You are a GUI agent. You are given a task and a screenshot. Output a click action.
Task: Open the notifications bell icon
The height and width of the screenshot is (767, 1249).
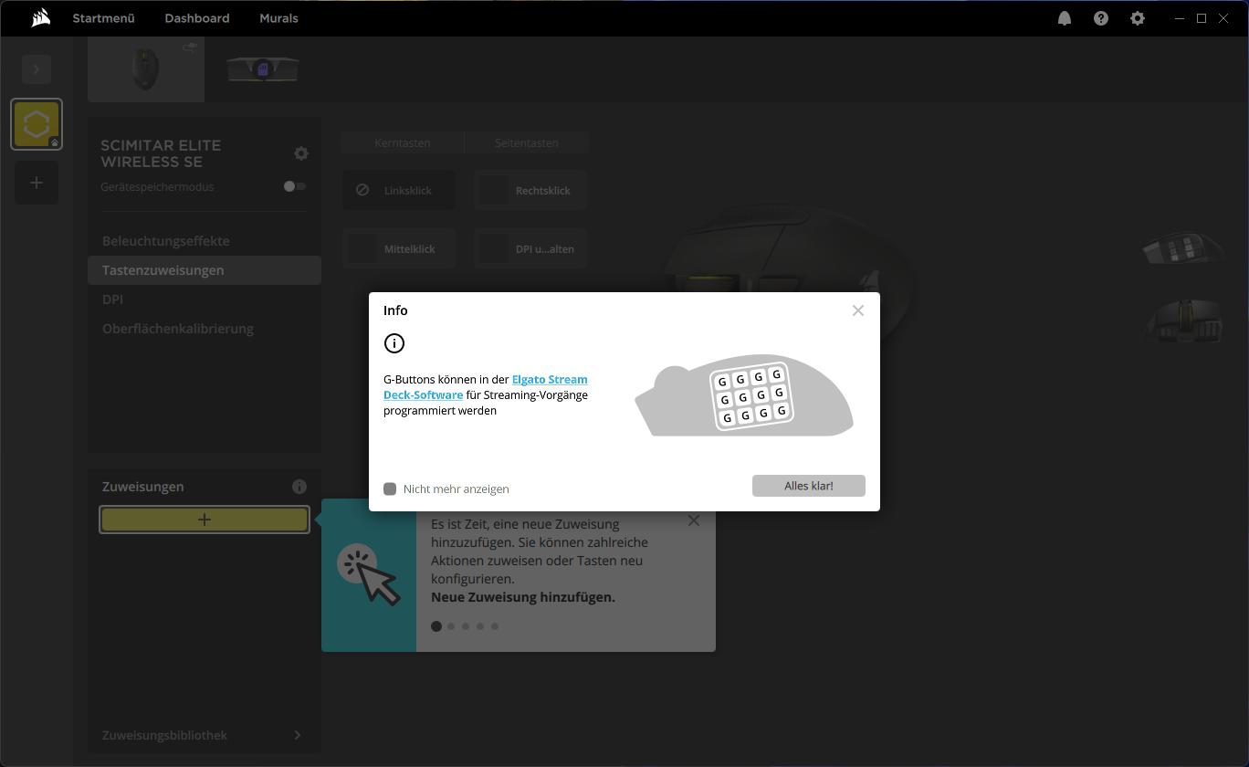point(1065,18)
